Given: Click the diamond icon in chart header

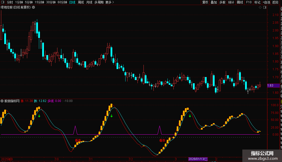Looking at the screenshot, I should pos(260,7).
